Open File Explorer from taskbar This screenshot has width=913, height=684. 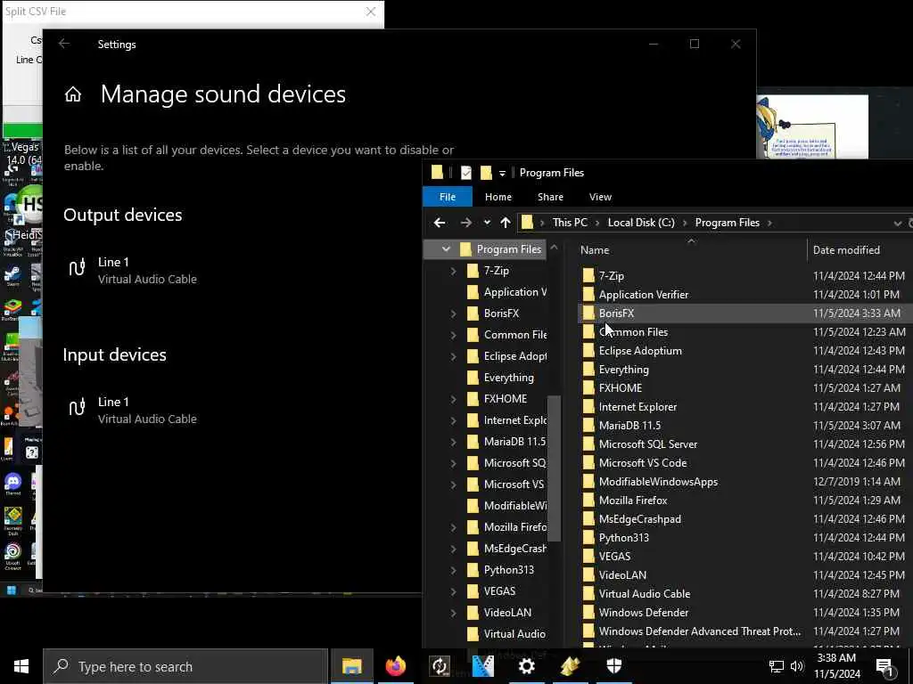[x=351, y=666]
